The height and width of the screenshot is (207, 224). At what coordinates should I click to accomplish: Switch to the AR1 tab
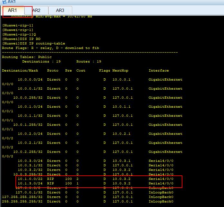13,10
